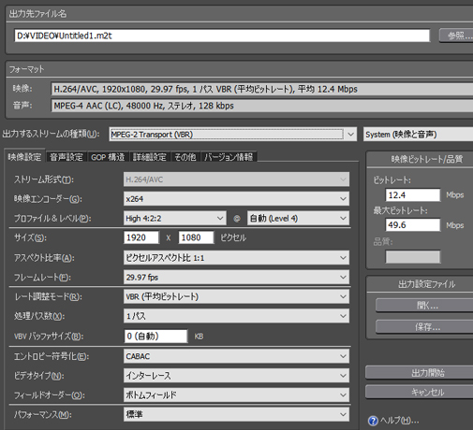
Task: Click the blue help question mark icon
Action: pyautogui.click(x=373, y=421)
